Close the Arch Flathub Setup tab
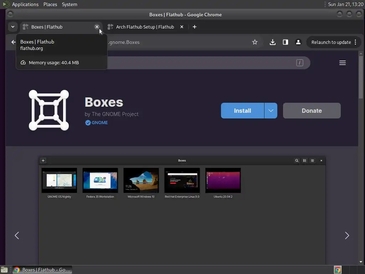 182,27
